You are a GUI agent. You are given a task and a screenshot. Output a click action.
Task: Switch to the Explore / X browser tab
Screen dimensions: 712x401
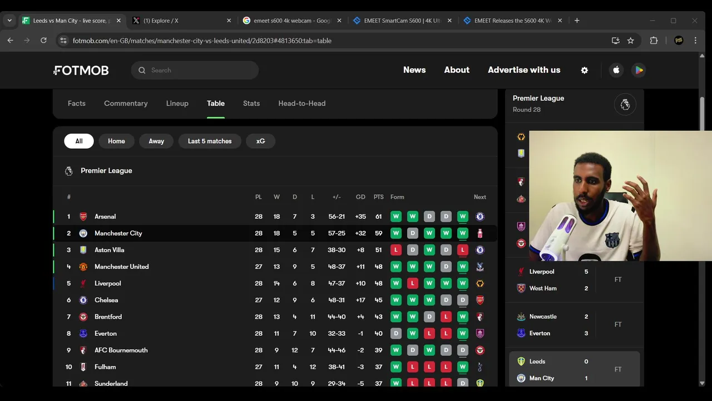[182, 21]
